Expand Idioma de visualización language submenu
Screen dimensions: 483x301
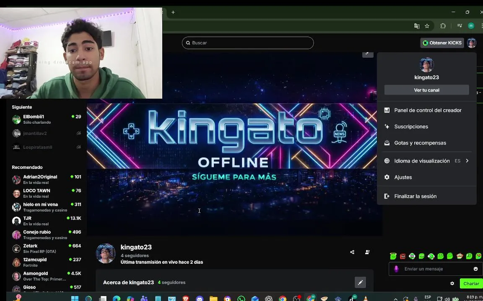[x=427, y=161]
